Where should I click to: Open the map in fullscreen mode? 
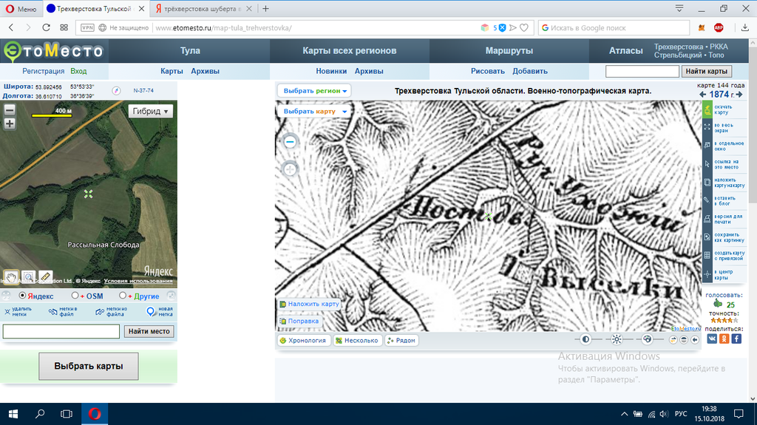tap(707, 128)
